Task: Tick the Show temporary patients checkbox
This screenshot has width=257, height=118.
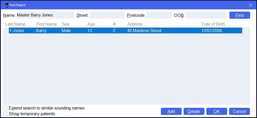Action: (6, 114)
